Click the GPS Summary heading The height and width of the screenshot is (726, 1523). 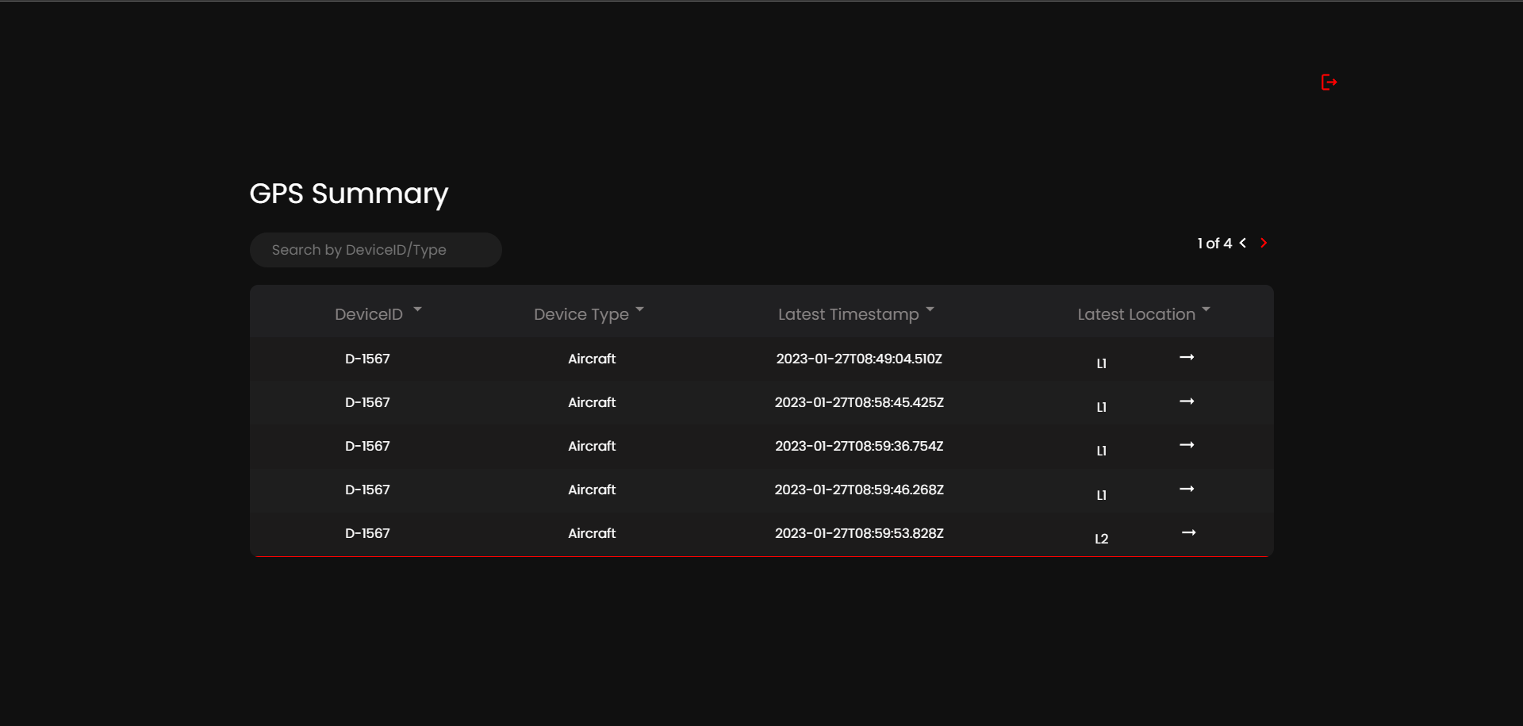click(349, 194)
